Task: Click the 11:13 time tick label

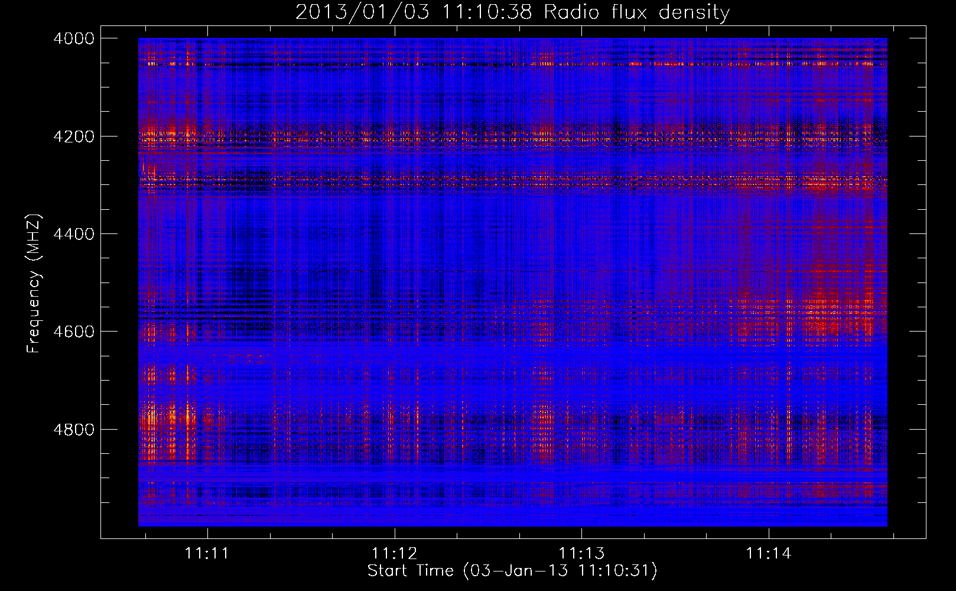Action: [x=582, y=553]
